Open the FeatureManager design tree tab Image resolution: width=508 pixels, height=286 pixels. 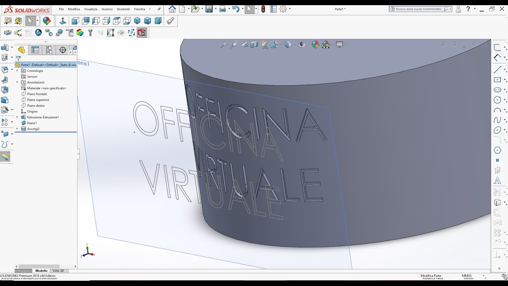21,50
